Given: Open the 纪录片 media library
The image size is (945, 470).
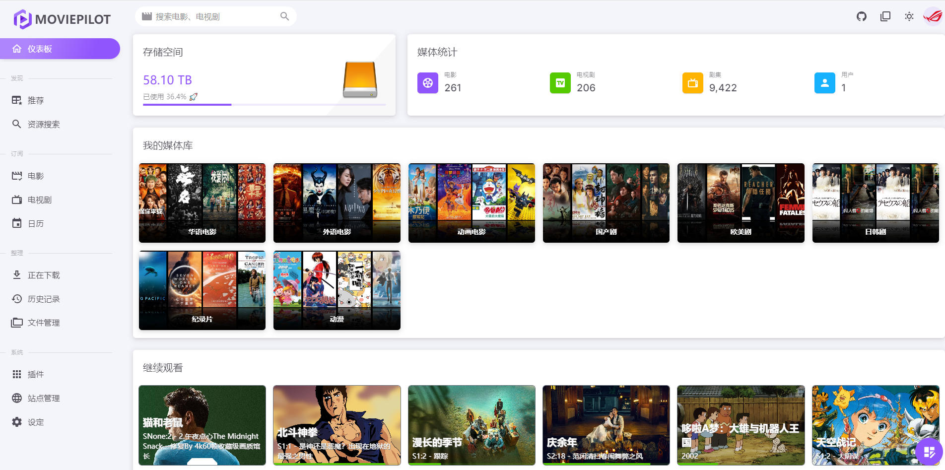Looking at the screenshot, I should point(202,290).
